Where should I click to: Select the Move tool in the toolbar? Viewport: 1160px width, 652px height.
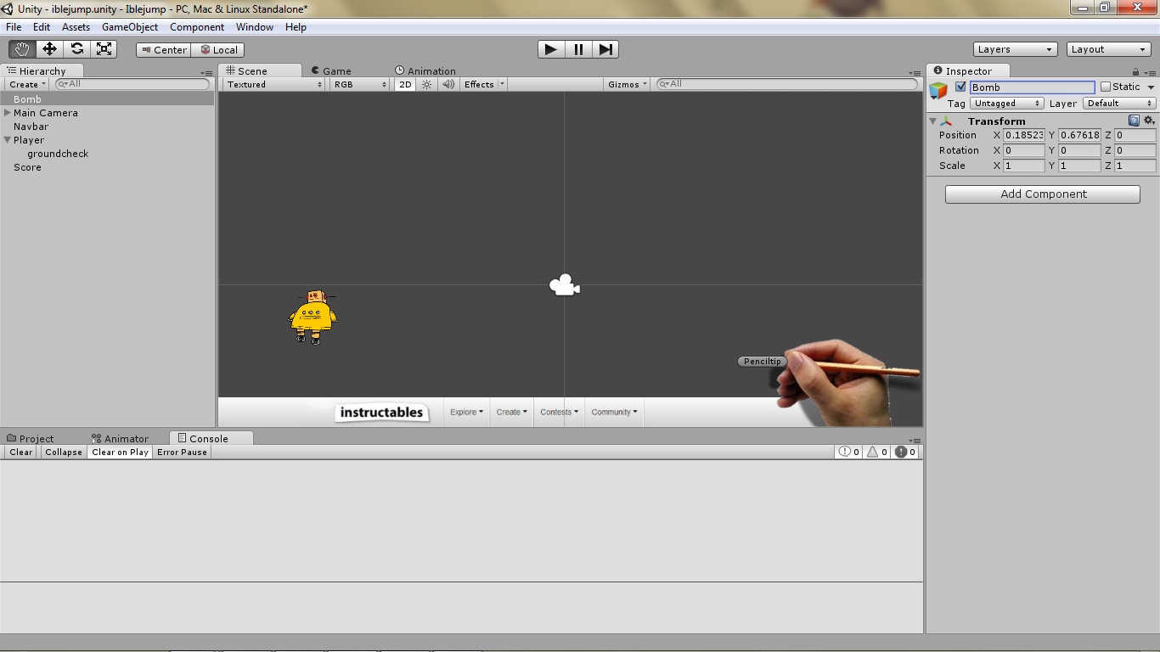[49, 49]
